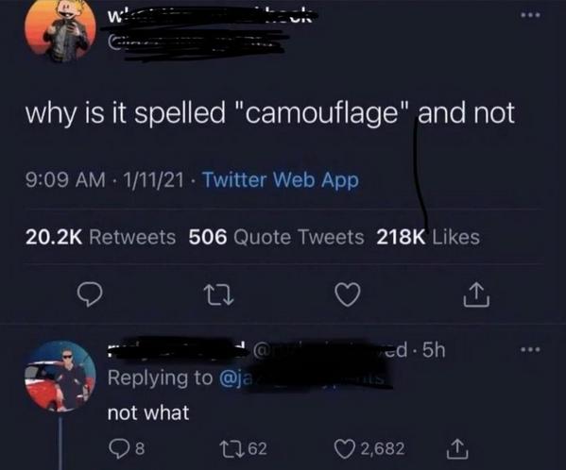
Task: Select the 'not what' reply text
Action: pos(148,412)
